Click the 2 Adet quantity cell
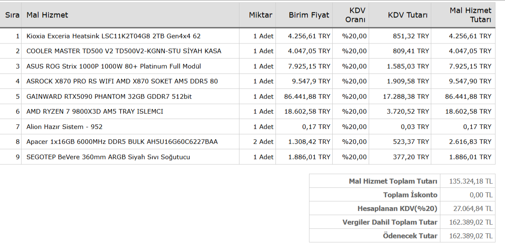505x244 pixels. pos(263,142)
